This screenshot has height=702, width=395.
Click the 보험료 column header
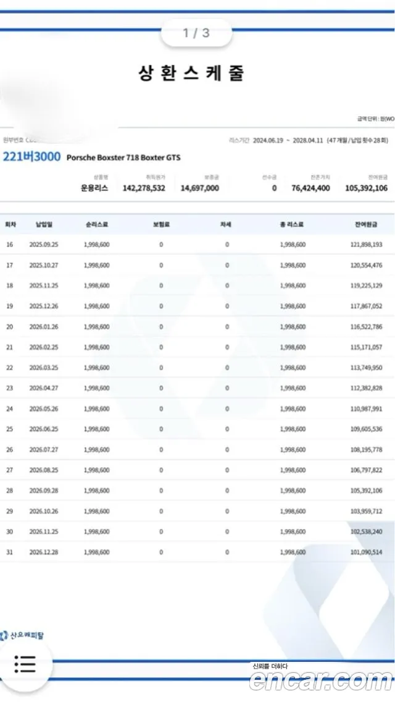(x=161, y=224)
